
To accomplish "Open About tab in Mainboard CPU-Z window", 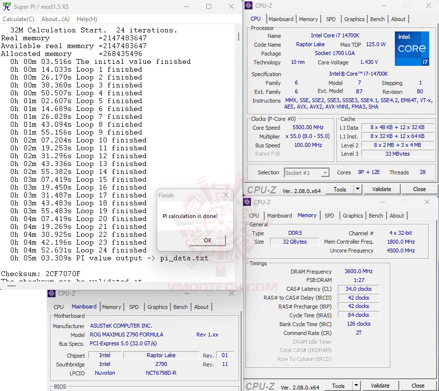I will (x=201, y=307).
